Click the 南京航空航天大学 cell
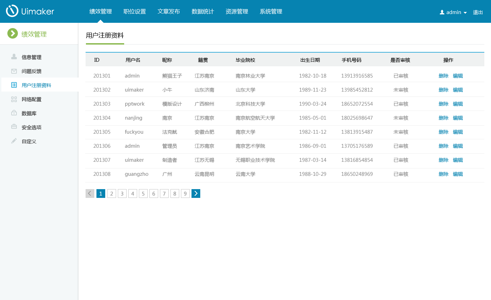491x300 pixels. (255, 118)
